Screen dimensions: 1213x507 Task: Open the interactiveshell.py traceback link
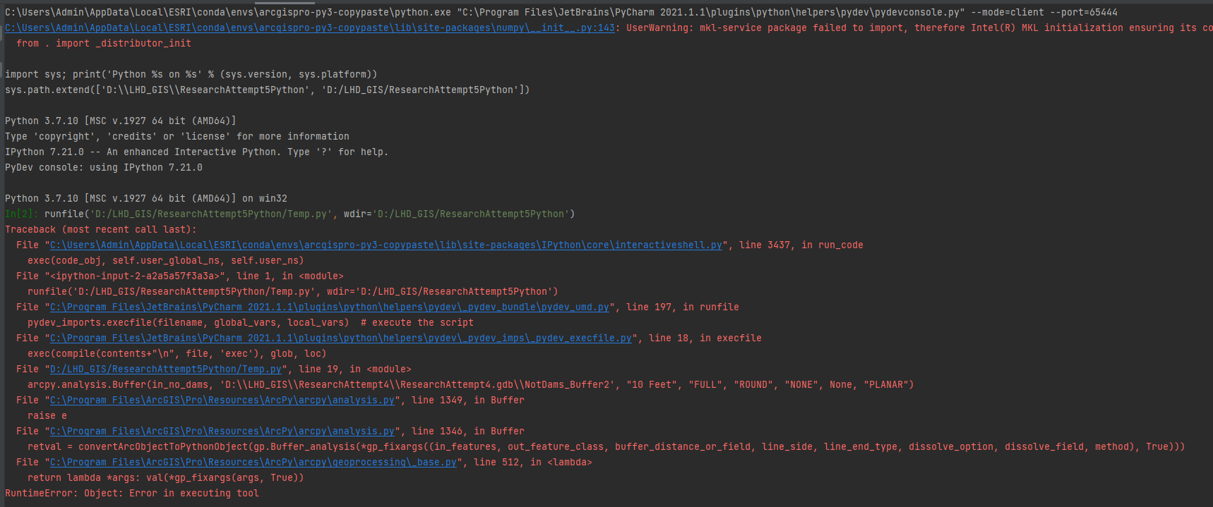coord(386,245)
